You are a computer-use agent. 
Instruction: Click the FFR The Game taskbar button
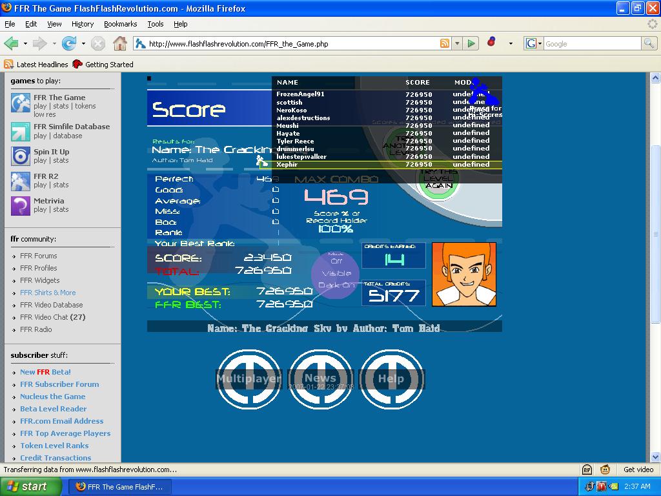[119, 487]
